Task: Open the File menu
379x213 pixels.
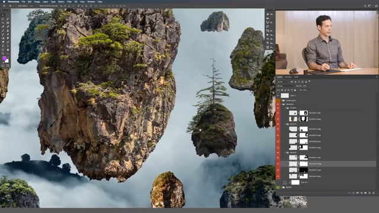Action: [23, 2]
